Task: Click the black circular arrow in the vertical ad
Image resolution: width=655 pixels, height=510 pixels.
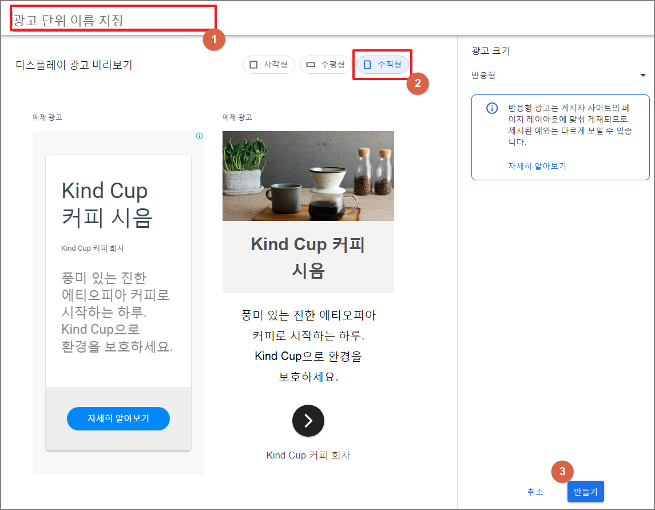Action: [308, 421]
